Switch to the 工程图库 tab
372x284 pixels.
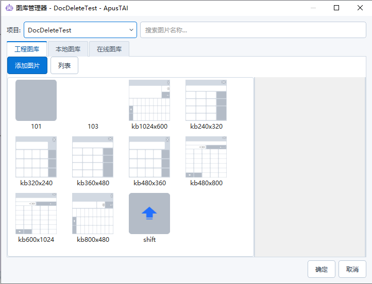[27, 49]
